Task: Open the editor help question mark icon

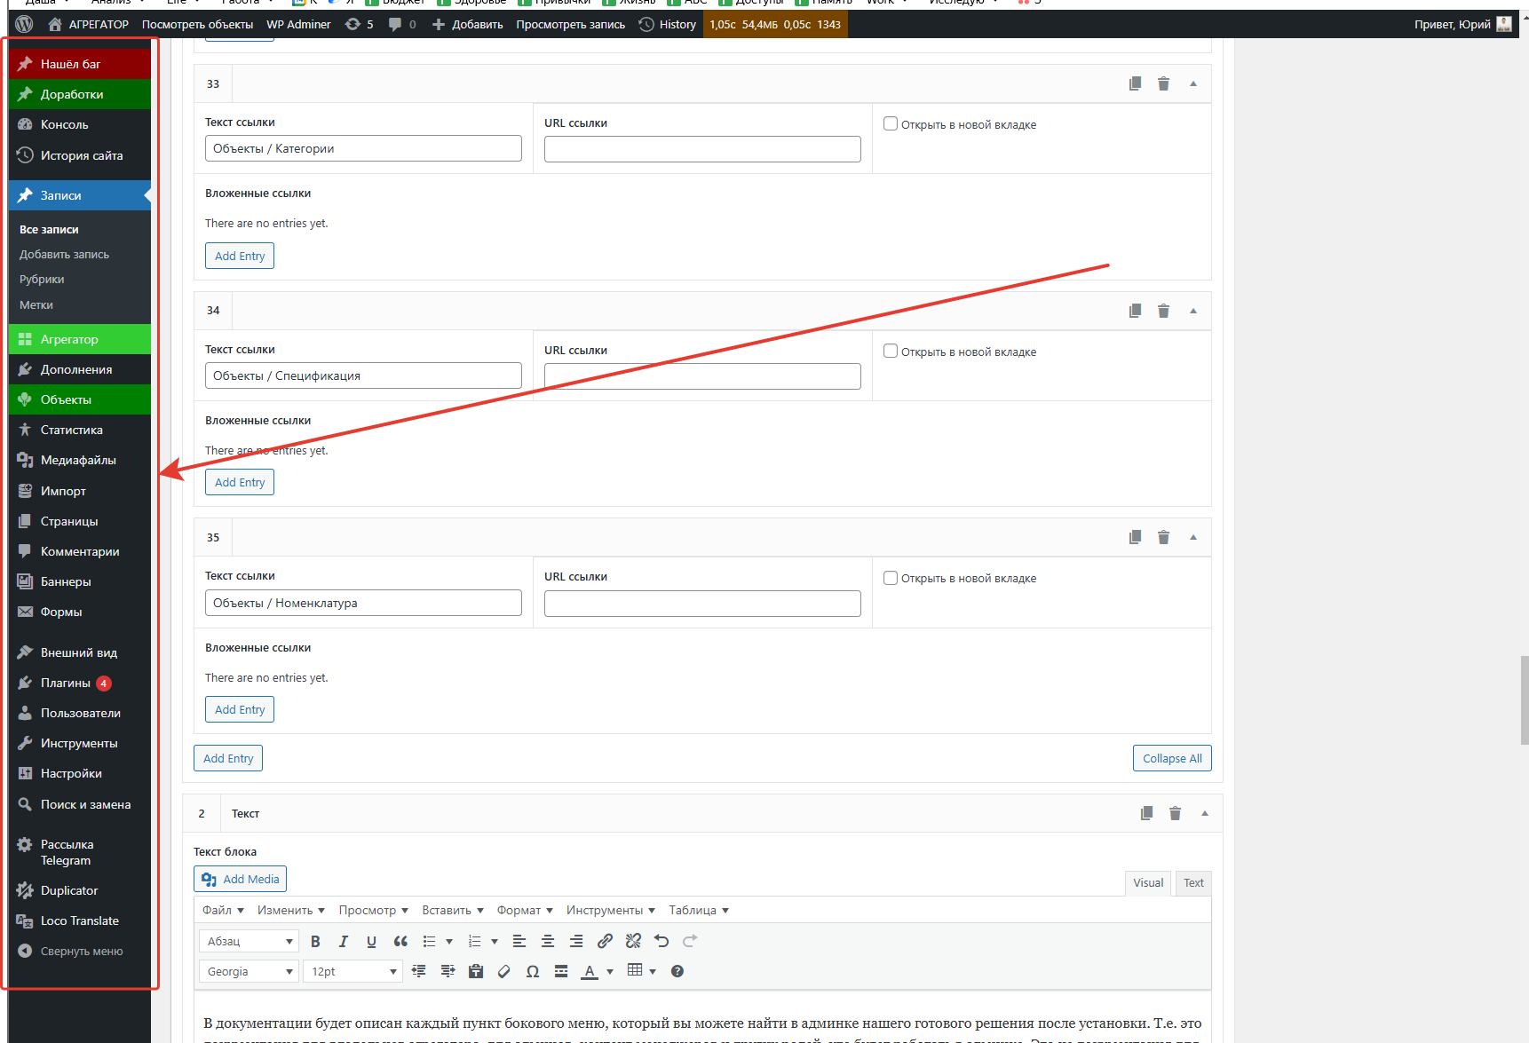Action: [x=677, y=971]
